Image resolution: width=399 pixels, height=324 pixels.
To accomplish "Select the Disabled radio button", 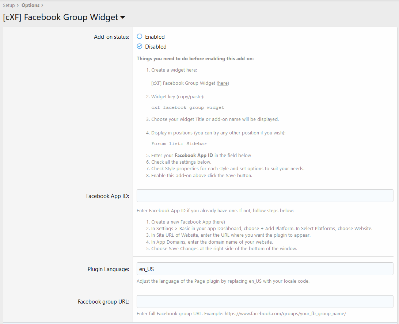I will (139, 46).
